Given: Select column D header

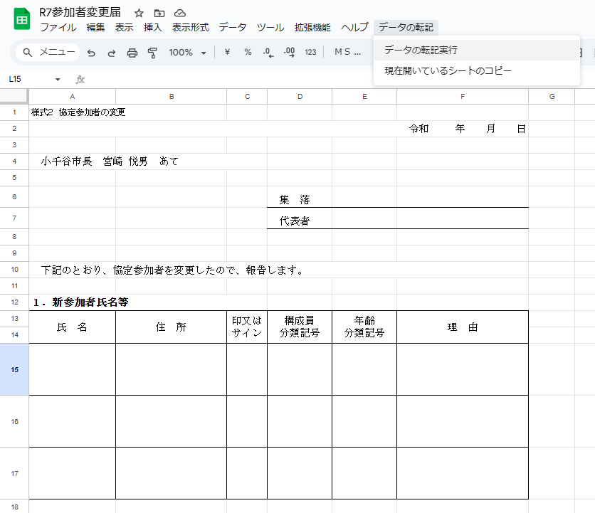Looking at the screenshot, I should pyautogui.click(x=300, y=96).
